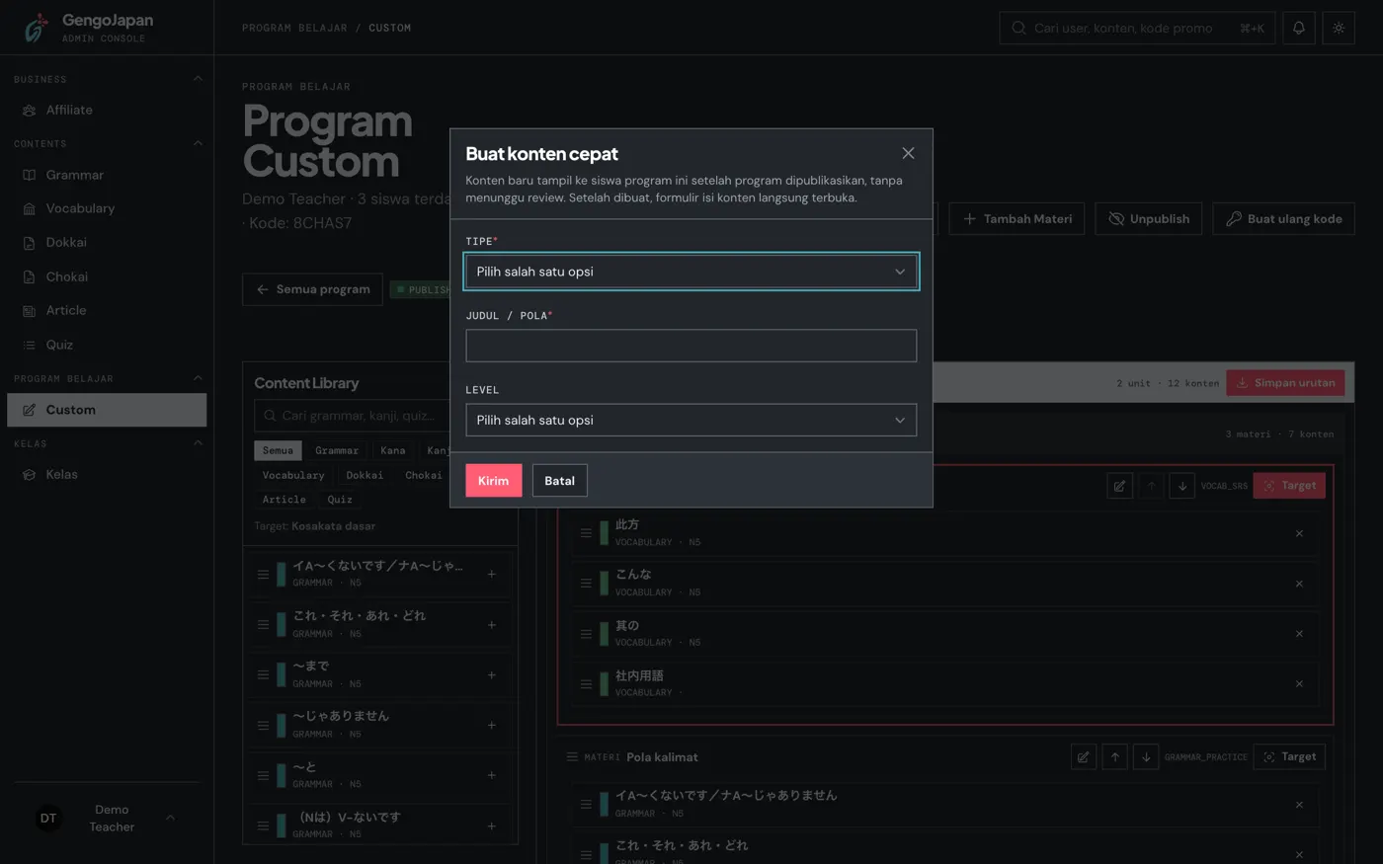
Task: Edit Pola kalimat materi with pencil icon
Action: (1084, 757)
